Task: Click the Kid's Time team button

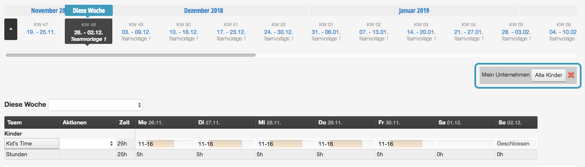Action: [x=32, y=143]
